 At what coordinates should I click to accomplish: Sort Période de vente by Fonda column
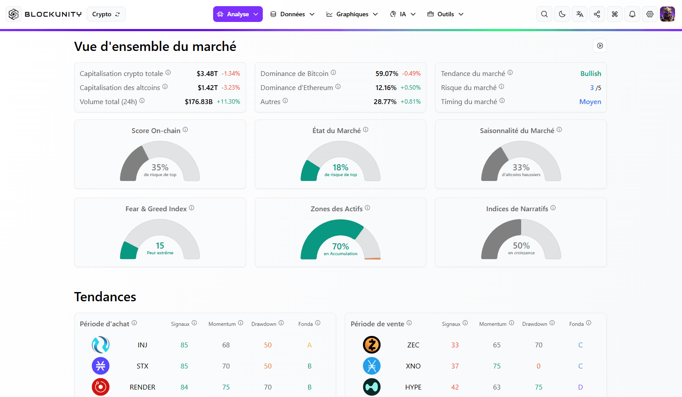coord(577,324)
